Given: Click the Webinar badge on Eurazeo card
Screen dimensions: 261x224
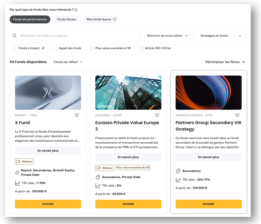Looking at the screenshot, I should pyautogui.click(x=105, y=168).
